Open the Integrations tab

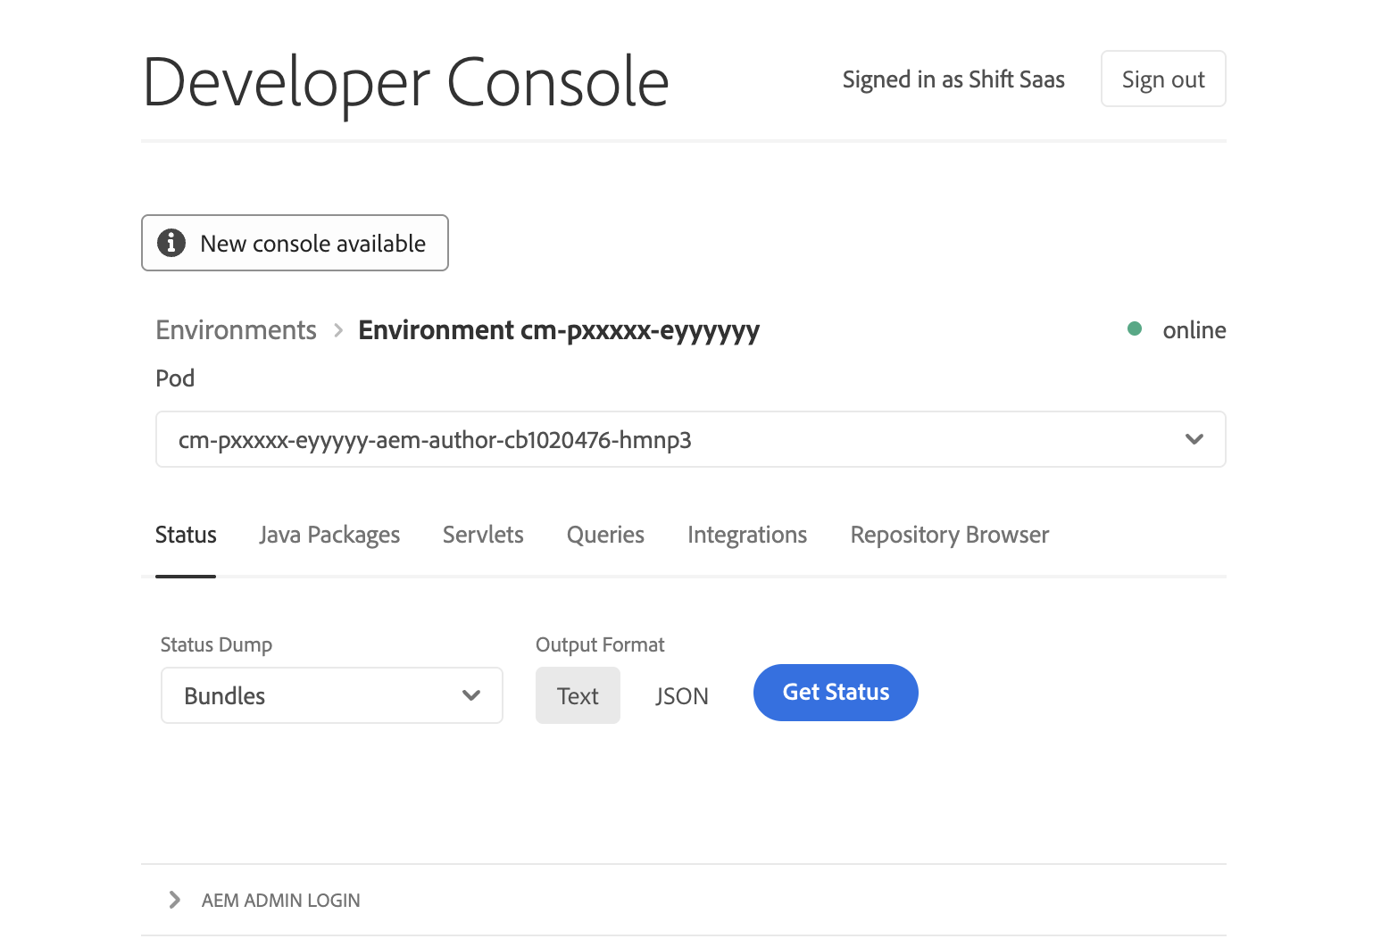coord(747,535)
